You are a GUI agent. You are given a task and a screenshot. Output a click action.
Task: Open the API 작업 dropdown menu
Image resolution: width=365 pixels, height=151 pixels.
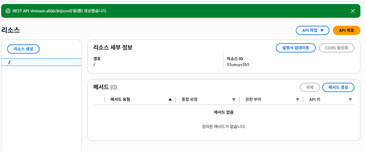pos(312,30)
